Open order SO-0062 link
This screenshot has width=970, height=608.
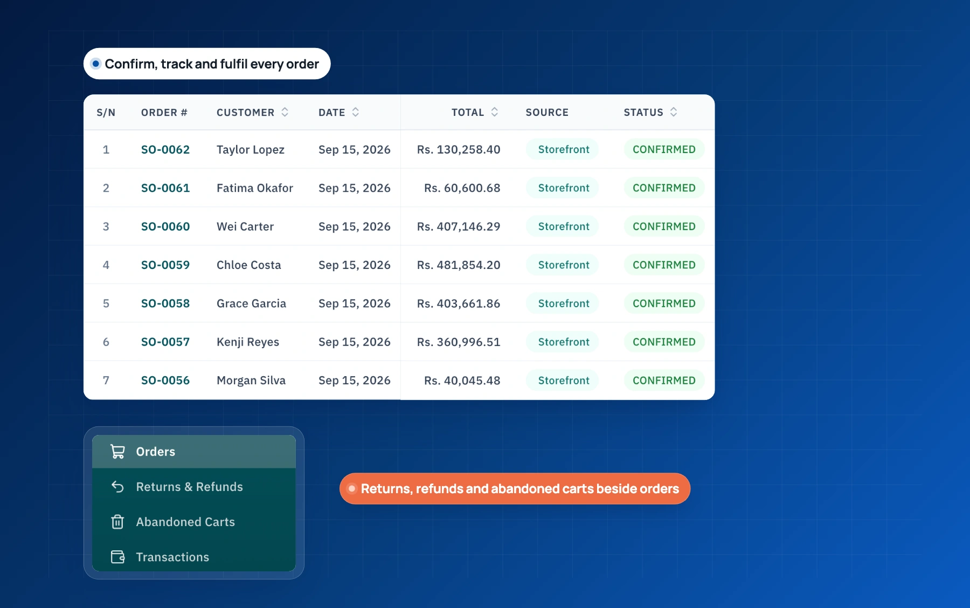165,149
